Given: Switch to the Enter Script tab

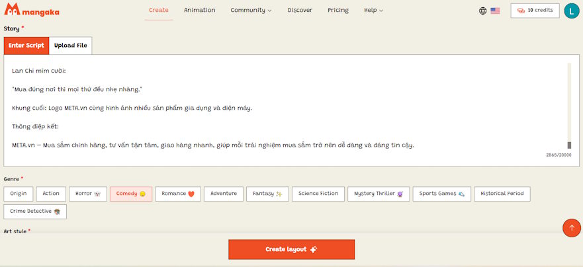Looking at the screenshot, I should coord(26,46).
